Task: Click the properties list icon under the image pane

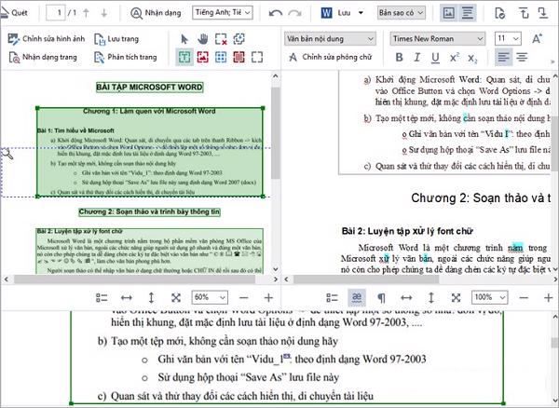Action: (102, 297)
